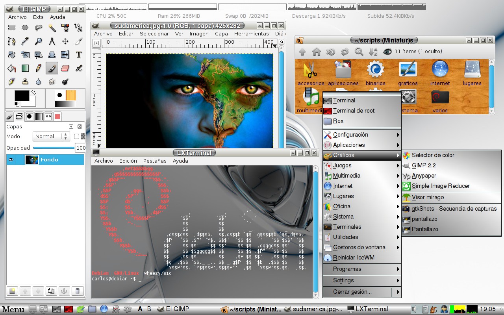Expand the Cerrar sesión arrow
Screen dimensions: 504x315
(398, 292)
